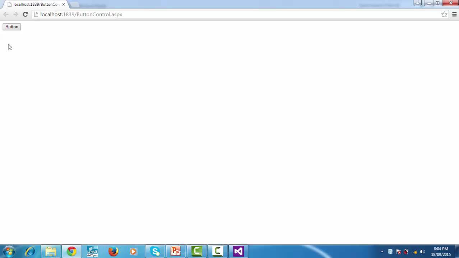Select the localhost:1839/ButtonControl tab
Screen dimensions: 459x258
pos(36,4)
